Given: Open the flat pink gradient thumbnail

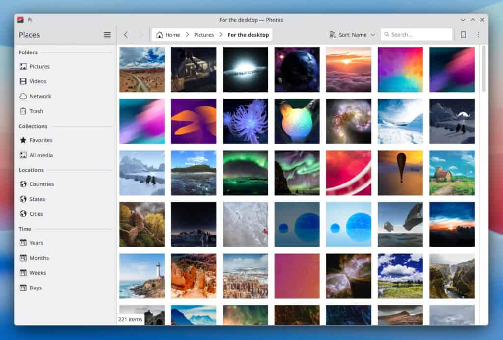Looking at the screenshot, I should click(x=297, y=276).
